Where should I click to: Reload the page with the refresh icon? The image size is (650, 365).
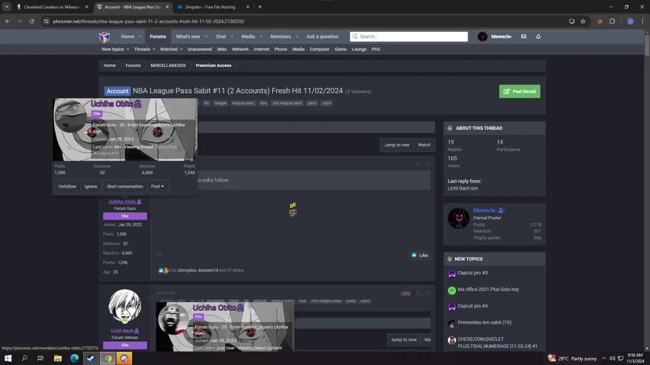(x=31, y=21)
